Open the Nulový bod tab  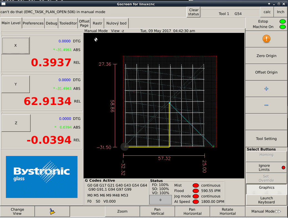tap(116, 23)
